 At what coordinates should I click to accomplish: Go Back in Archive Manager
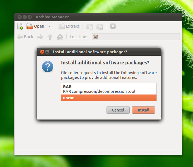click(25, 37)
